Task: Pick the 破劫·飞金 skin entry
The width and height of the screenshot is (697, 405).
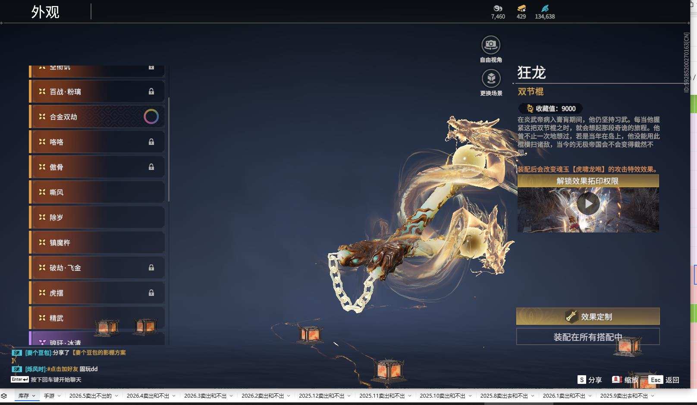Action: click(97, 267)
